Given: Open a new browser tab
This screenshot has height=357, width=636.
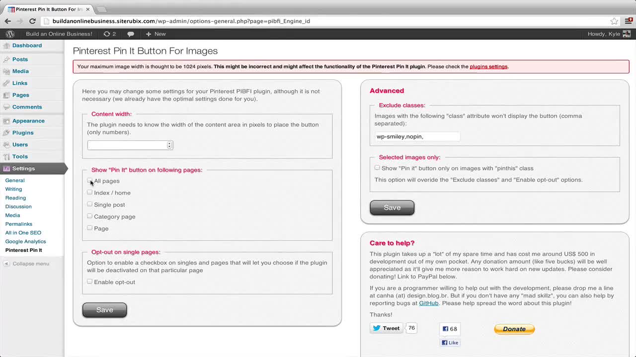Looking at the screenshot, I should click(x=101, y=9).
